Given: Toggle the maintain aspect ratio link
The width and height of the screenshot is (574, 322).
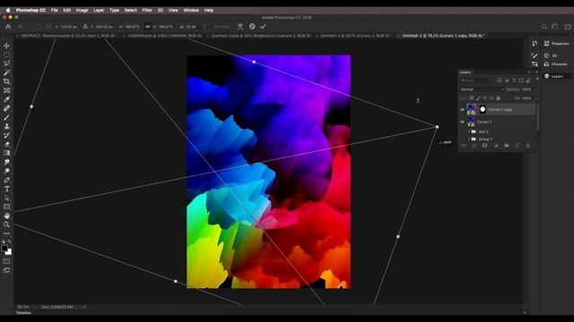Looking at the screenshot, I should (147, 26).
